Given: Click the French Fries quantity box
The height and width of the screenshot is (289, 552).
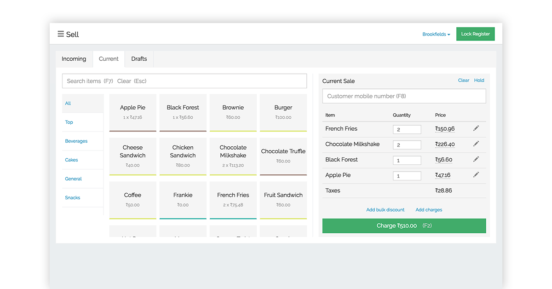Looking at the screenshot, I should 407,129.
